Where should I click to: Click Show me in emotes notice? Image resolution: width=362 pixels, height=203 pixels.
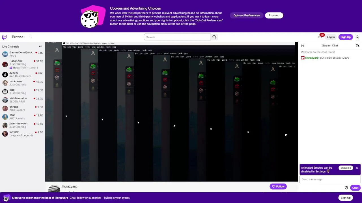coord(346,168)
